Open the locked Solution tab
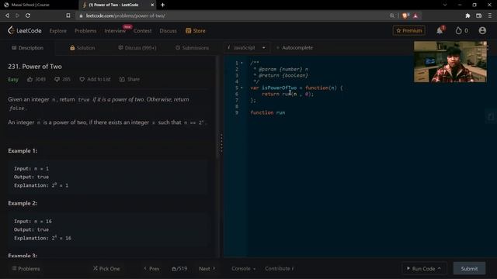Screen dimensions: 497x279 click(82, 48)
